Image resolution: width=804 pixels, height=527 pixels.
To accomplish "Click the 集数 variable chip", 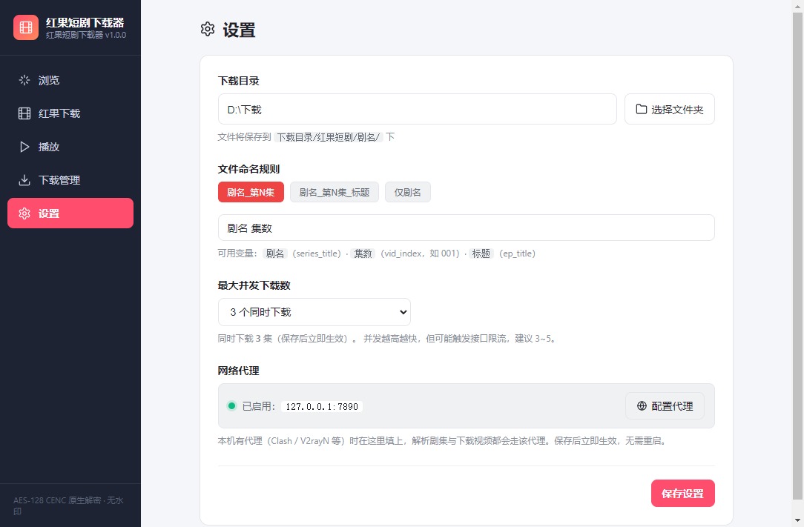I will click(363, 253).
